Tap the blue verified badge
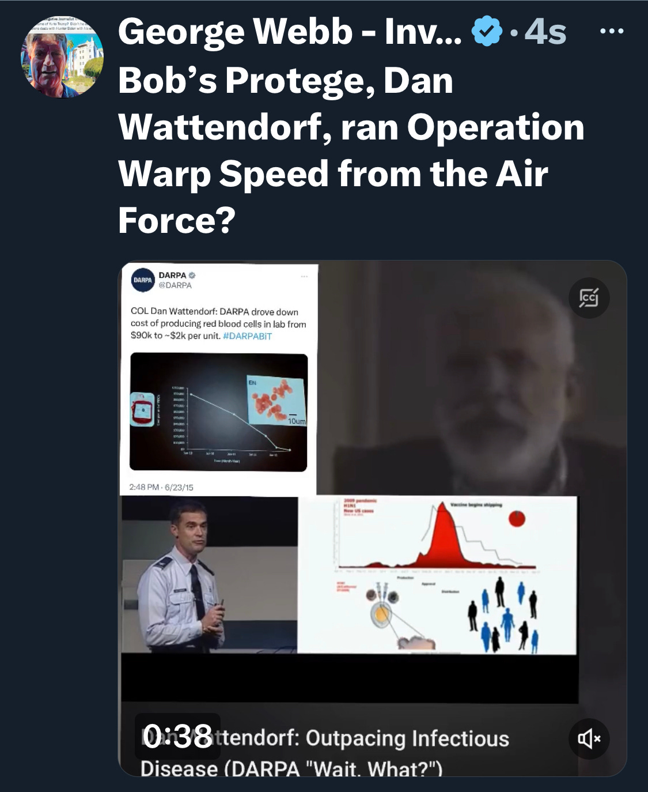648x792 pixels. point(487,31)
